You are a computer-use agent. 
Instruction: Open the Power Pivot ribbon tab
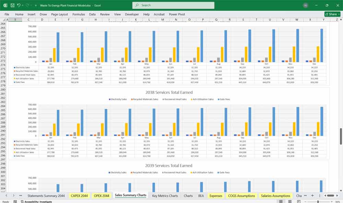point(177,14)
